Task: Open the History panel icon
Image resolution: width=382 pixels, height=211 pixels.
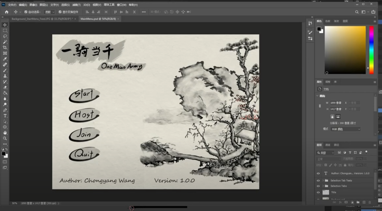Action: tap(310, 23)
